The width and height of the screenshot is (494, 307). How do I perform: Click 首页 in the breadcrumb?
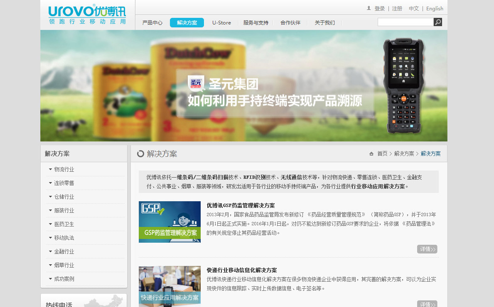coord(383,154)
